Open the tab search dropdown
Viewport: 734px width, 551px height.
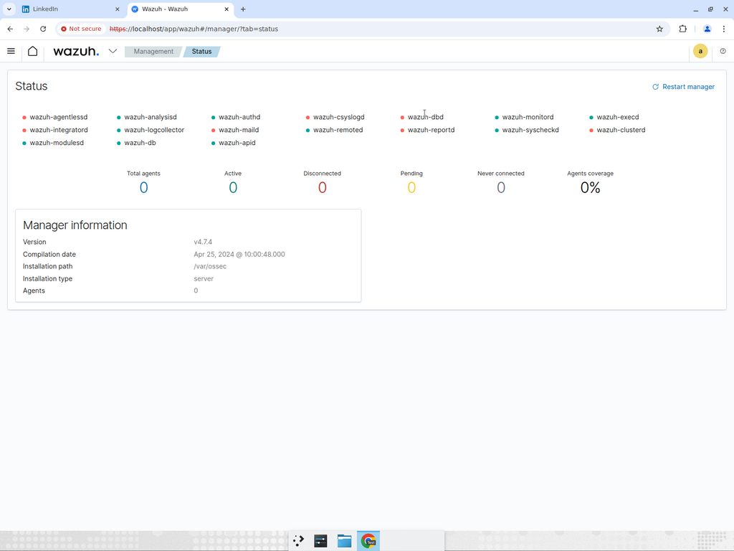coord(9,9)
